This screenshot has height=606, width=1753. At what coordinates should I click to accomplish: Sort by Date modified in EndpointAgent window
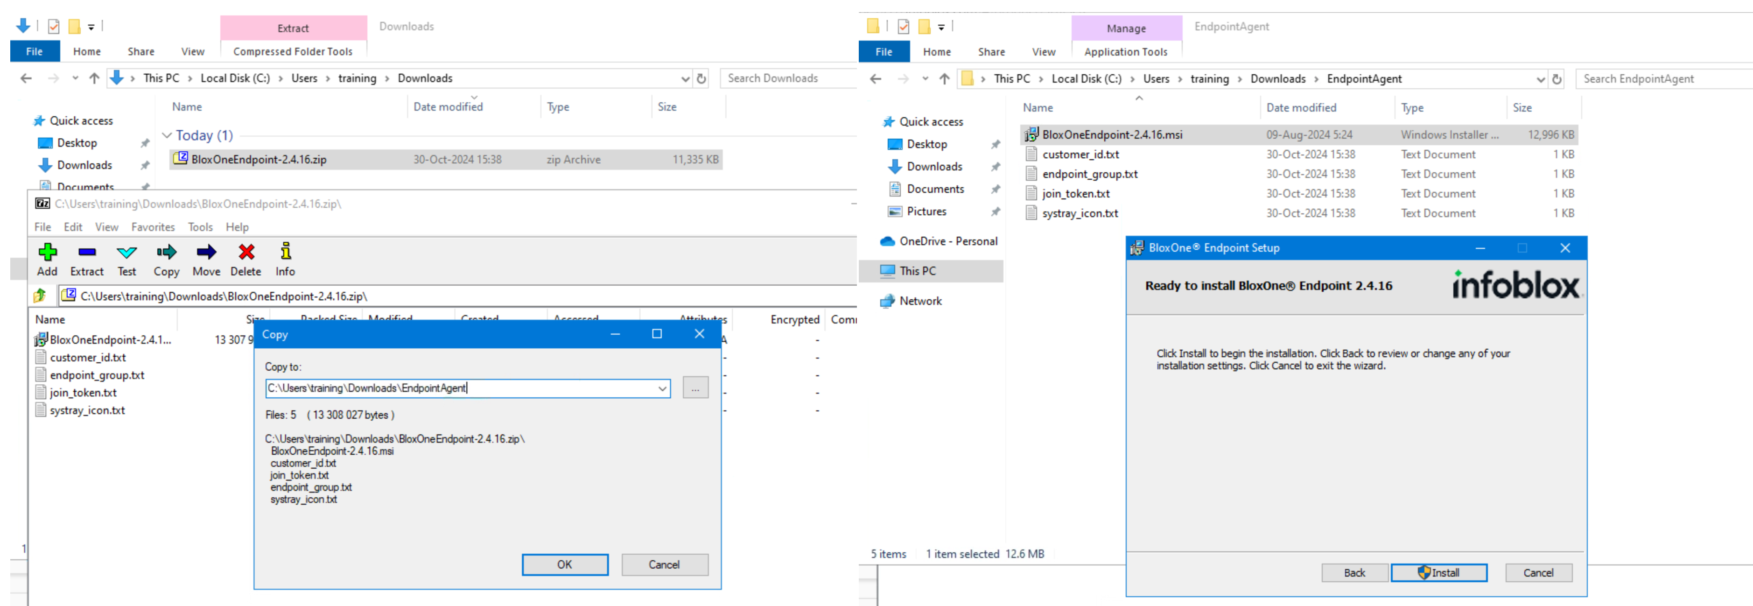1300,107
